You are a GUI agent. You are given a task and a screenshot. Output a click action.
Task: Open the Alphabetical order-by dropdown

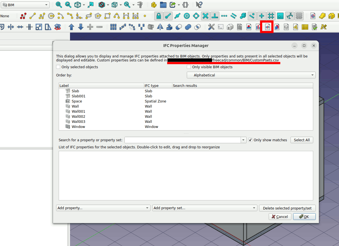[x=251, y=75]
